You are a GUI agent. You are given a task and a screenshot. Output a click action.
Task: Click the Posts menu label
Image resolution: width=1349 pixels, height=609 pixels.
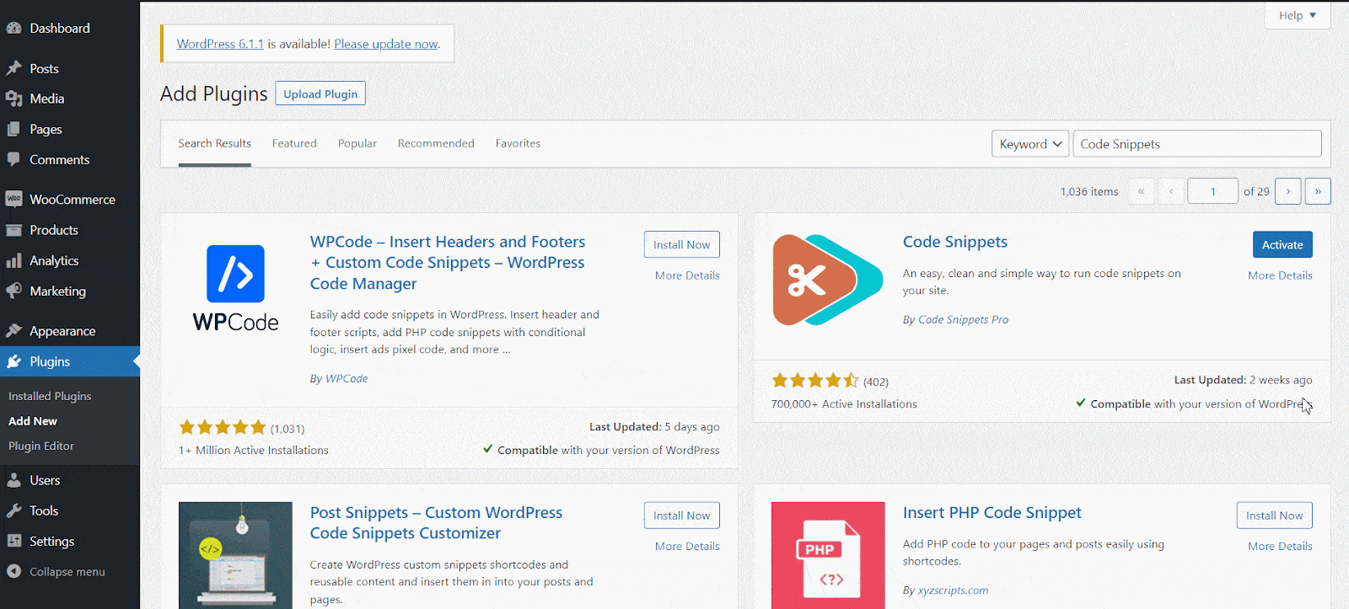tap(44, 69)
